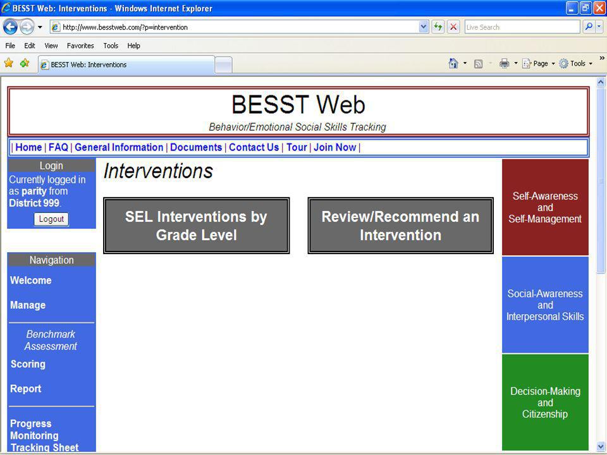Click the RSS feeds icon
This screenshot has width=607, height=455.
click(479, 64)
